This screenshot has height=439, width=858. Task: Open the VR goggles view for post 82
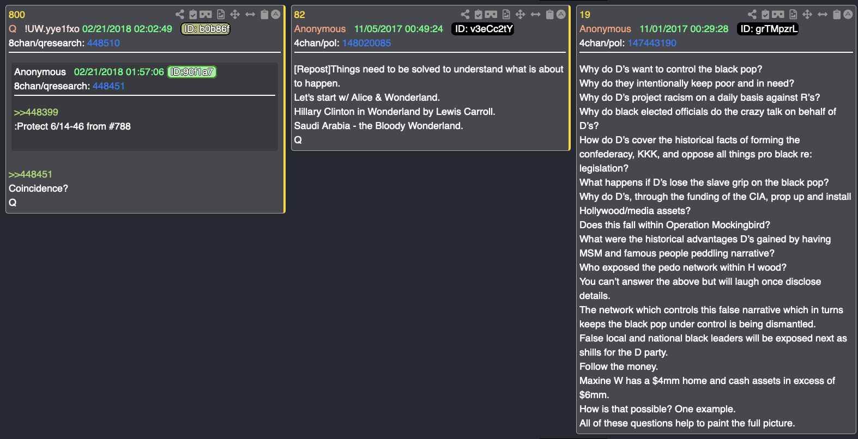click(491, 15)
